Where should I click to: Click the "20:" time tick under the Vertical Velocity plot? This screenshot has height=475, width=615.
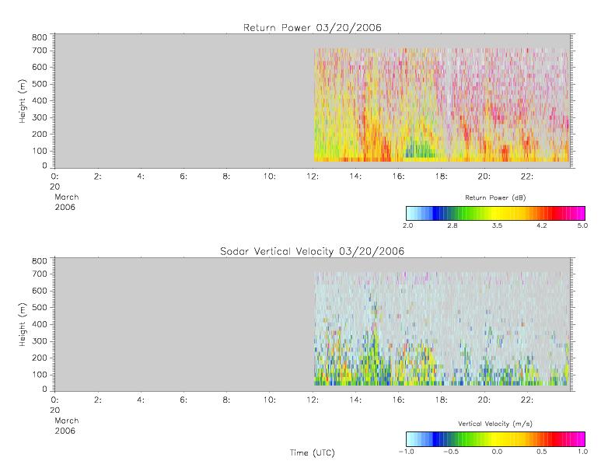pyautogui.click(x=484, y=400)
